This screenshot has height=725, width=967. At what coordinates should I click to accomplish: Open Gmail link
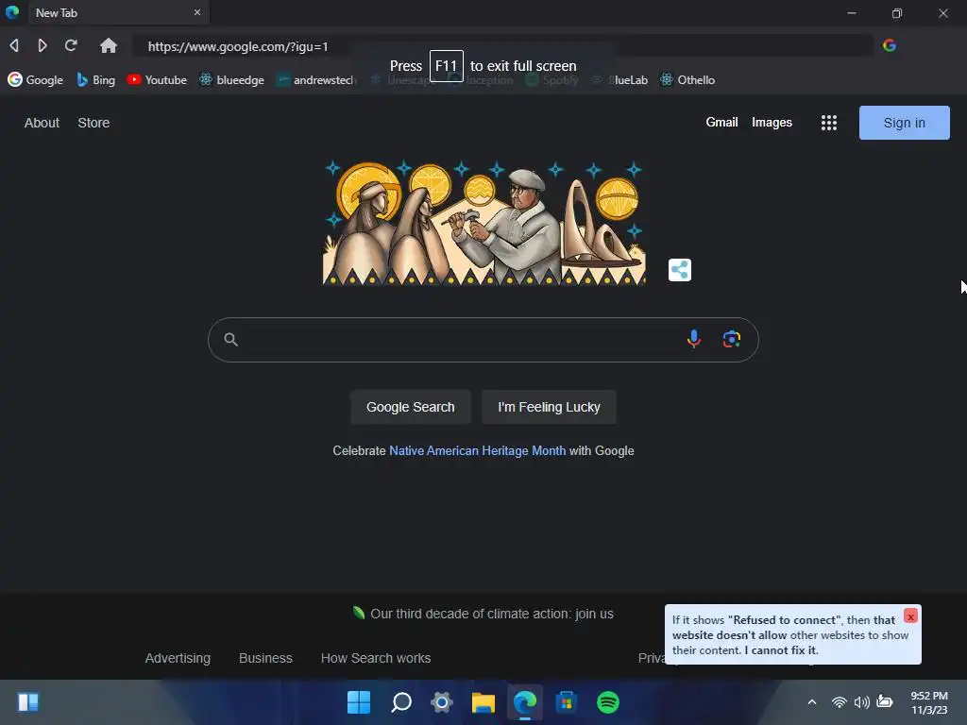(x=721, y=122)
